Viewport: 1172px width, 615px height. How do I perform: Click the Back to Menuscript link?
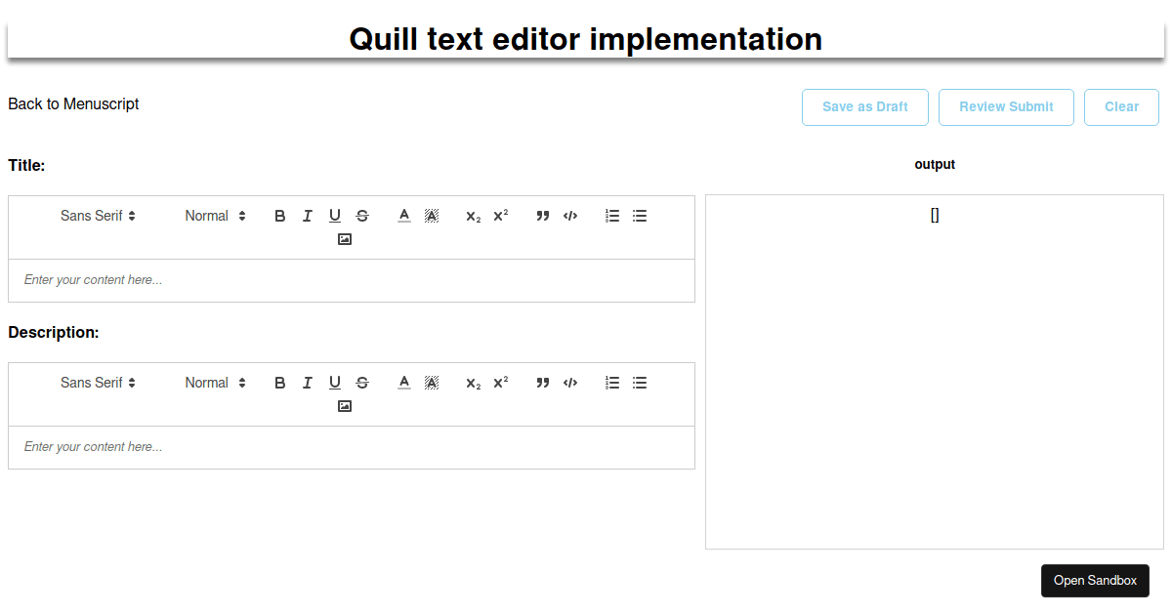point(73,103)
